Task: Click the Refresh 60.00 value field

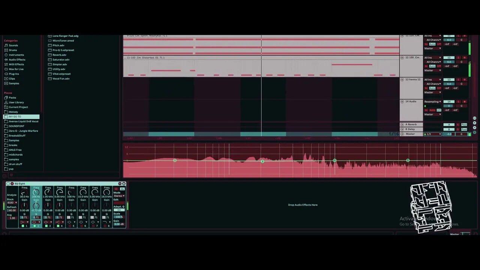Action: (12, 210)
